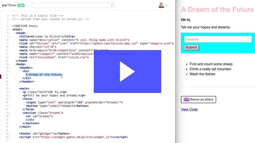This screenshot has height=143, width=255.
Task: Open the View Code link
Action: coord(189,109)
